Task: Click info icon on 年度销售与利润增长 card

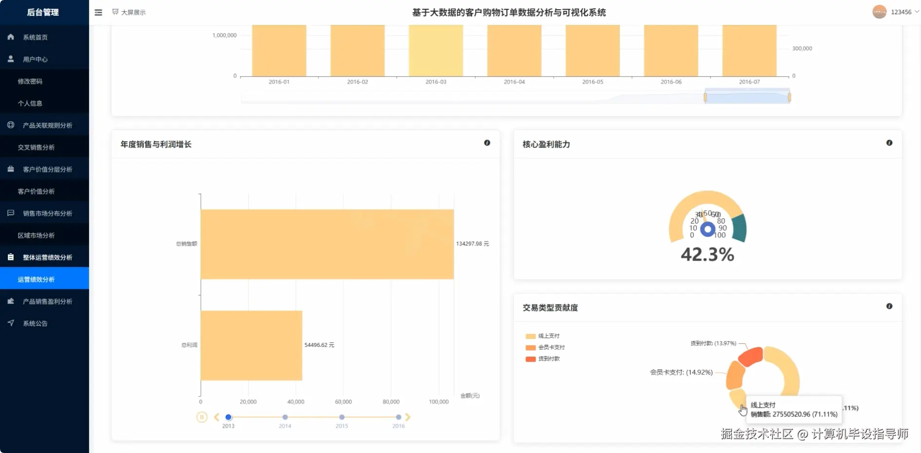Action: (487, 143)
